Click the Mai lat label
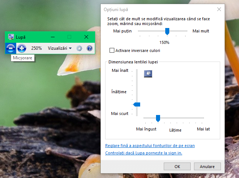 point(203,129)
